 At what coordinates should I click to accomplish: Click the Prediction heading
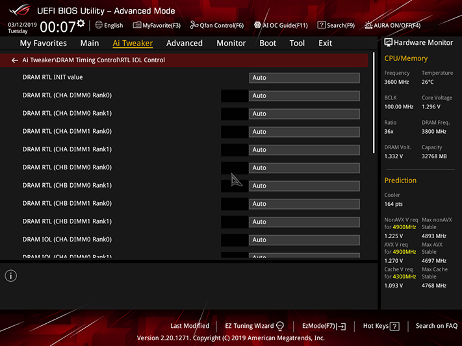[400, 180]
